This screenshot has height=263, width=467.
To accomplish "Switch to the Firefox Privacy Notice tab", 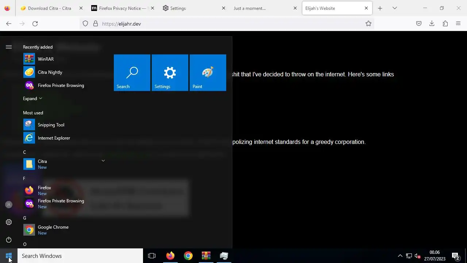I will click(123, 8).
